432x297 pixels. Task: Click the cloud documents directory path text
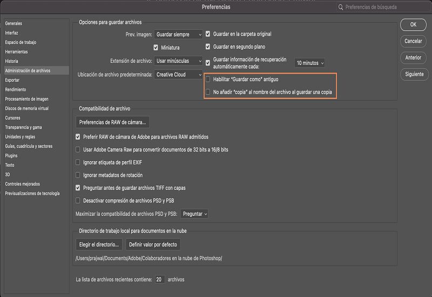coord(149,259)
